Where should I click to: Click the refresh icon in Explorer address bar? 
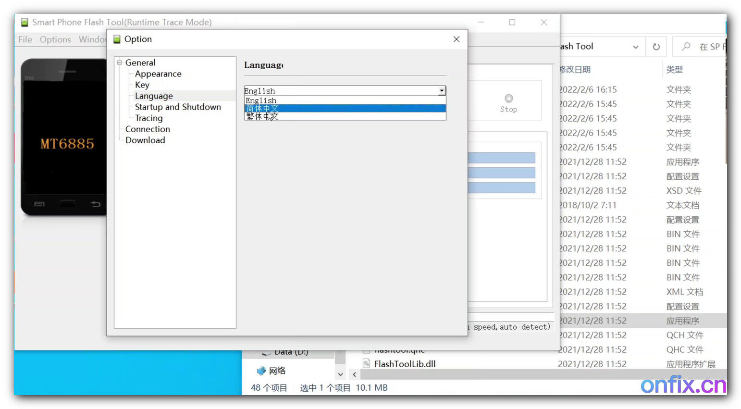tap(655, 46)
